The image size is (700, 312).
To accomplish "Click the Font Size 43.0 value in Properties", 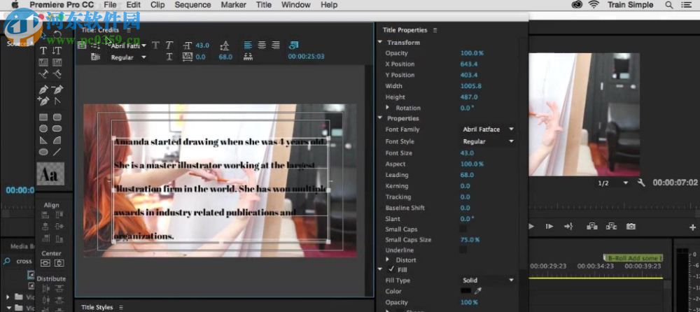I will (467, 153).
